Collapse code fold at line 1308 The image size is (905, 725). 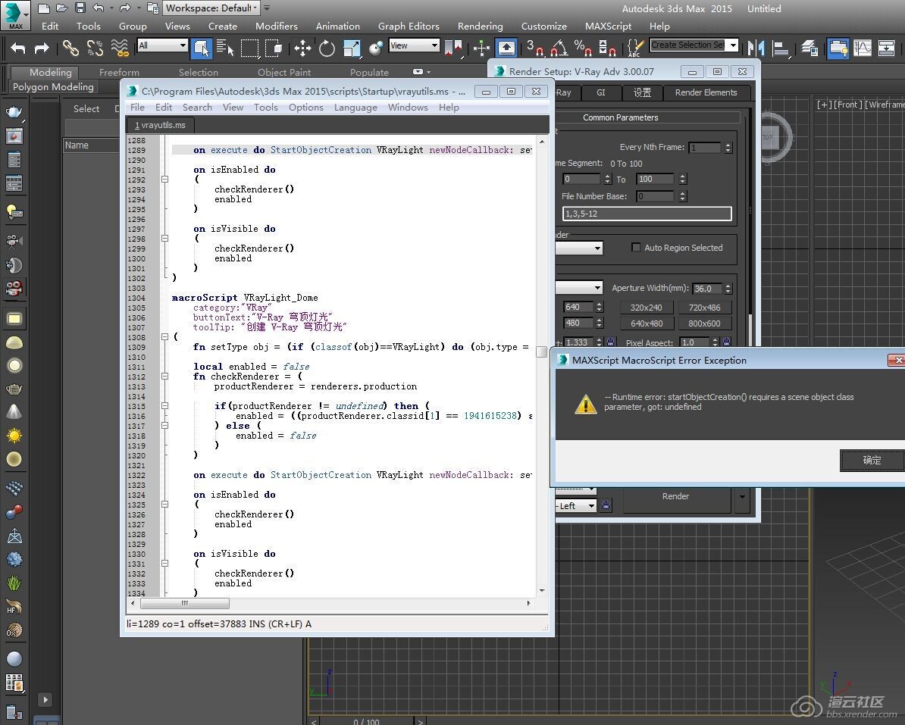tap(164, 337)
